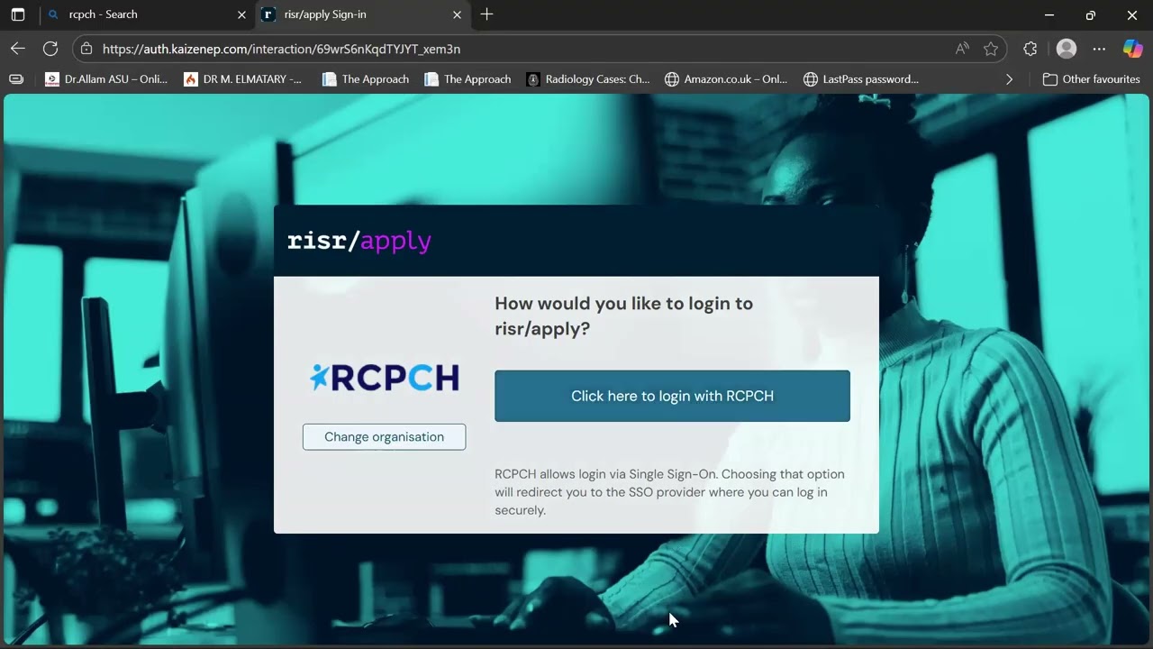Image resolution: width=1153 pixels, height=649 pixels.
Task: Select the risr/apply Sign-in tab
Action: pyautogui.click(x=363, y=14)
